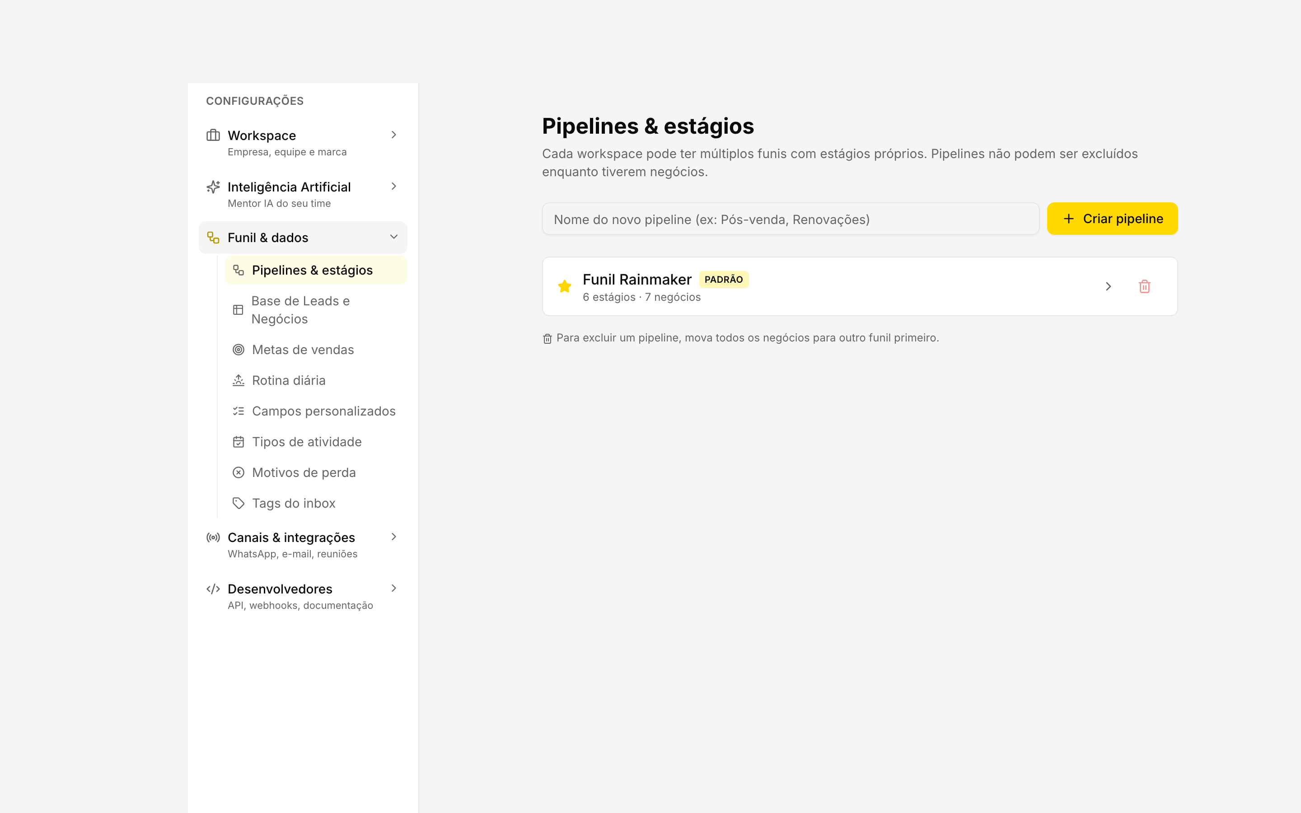Image resolution: width=1301 pixels, height=813 pixels.
Task: Click the Base de Leads table icon
Action: click(x=238, y=310)
